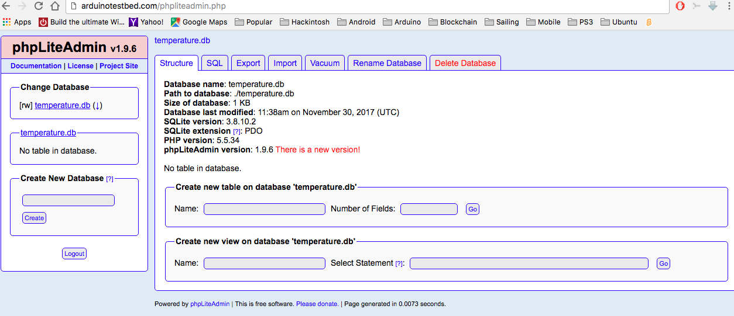The width and height of the screenshot is (734, 316).
Task: Open the Popular bookmarks folder
Action: pos(253,22)
